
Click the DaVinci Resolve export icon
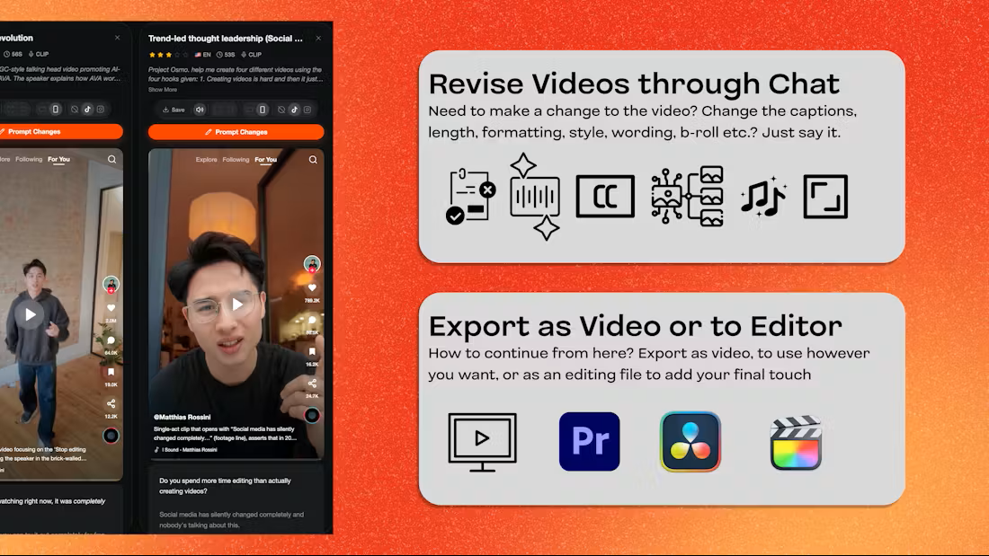(690, 441)
